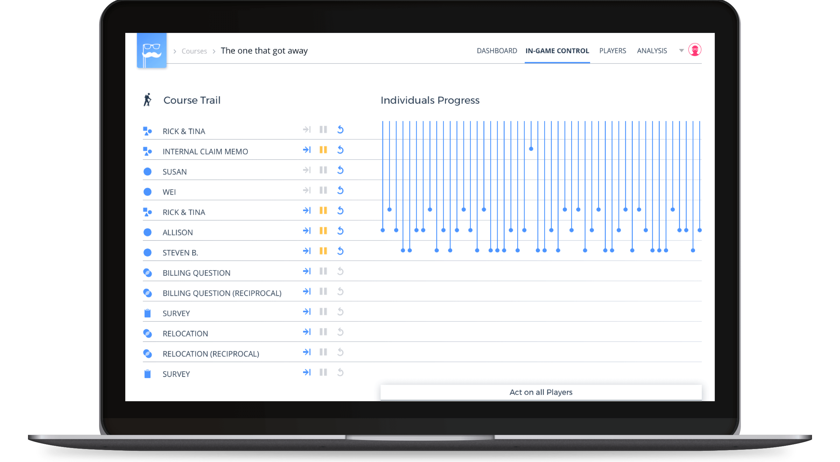Reset the Relocation (Reciprocal) step
The height and width of the screenshot is (462, 840).
[x=340, y=352]
